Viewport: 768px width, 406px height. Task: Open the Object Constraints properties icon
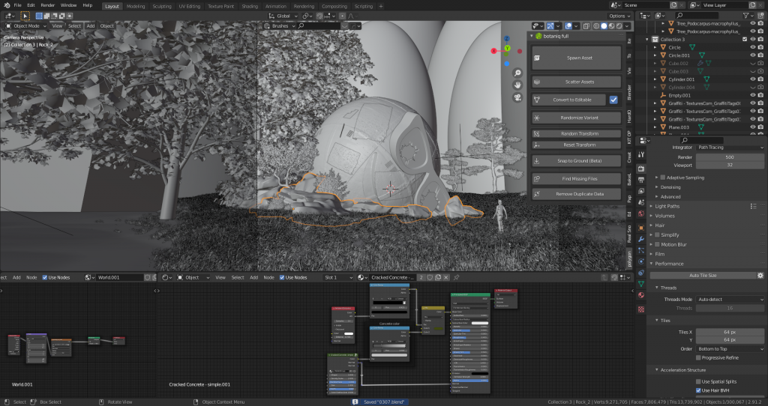coord(641,273)
